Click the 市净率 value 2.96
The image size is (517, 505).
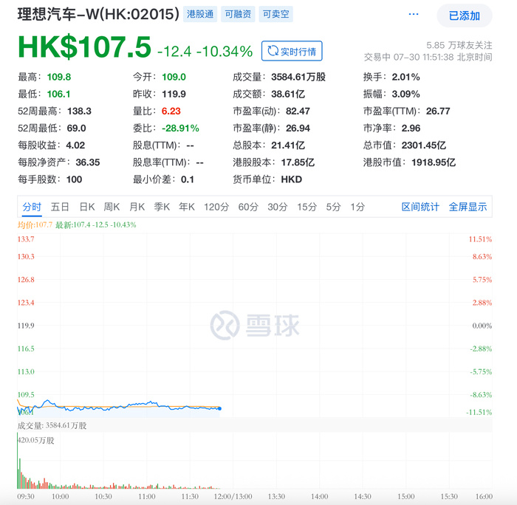coord(411,128)
